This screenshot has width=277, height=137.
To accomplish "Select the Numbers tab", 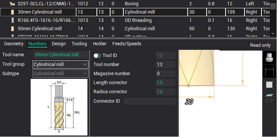I will tap(37, 44).
